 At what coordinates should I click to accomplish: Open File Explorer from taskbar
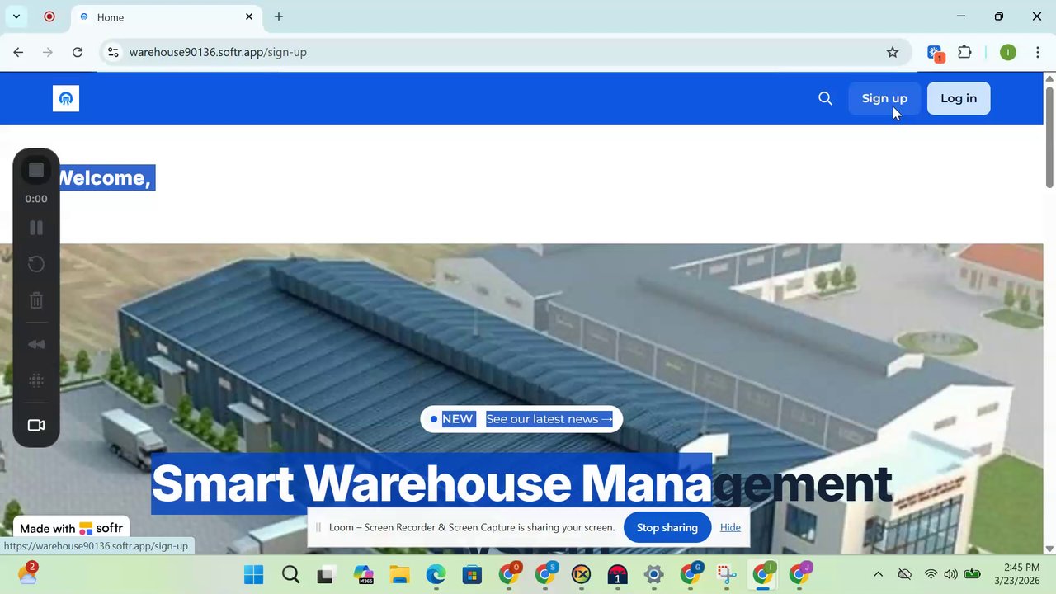pos(399,575)
